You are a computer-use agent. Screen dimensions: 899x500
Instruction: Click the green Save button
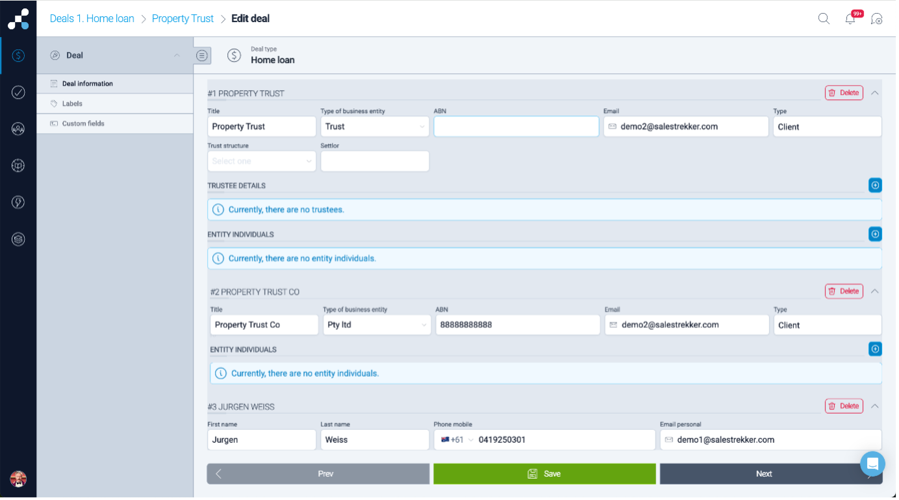click(x=544, y=474)
